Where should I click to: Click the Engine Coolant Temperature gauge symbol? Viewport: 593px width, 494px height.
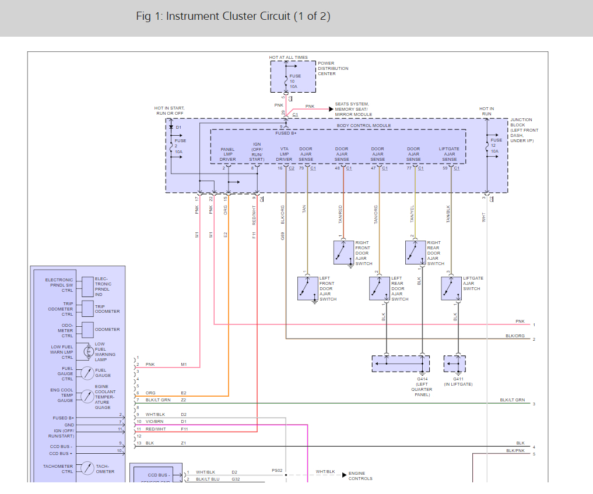click(87, 397)
